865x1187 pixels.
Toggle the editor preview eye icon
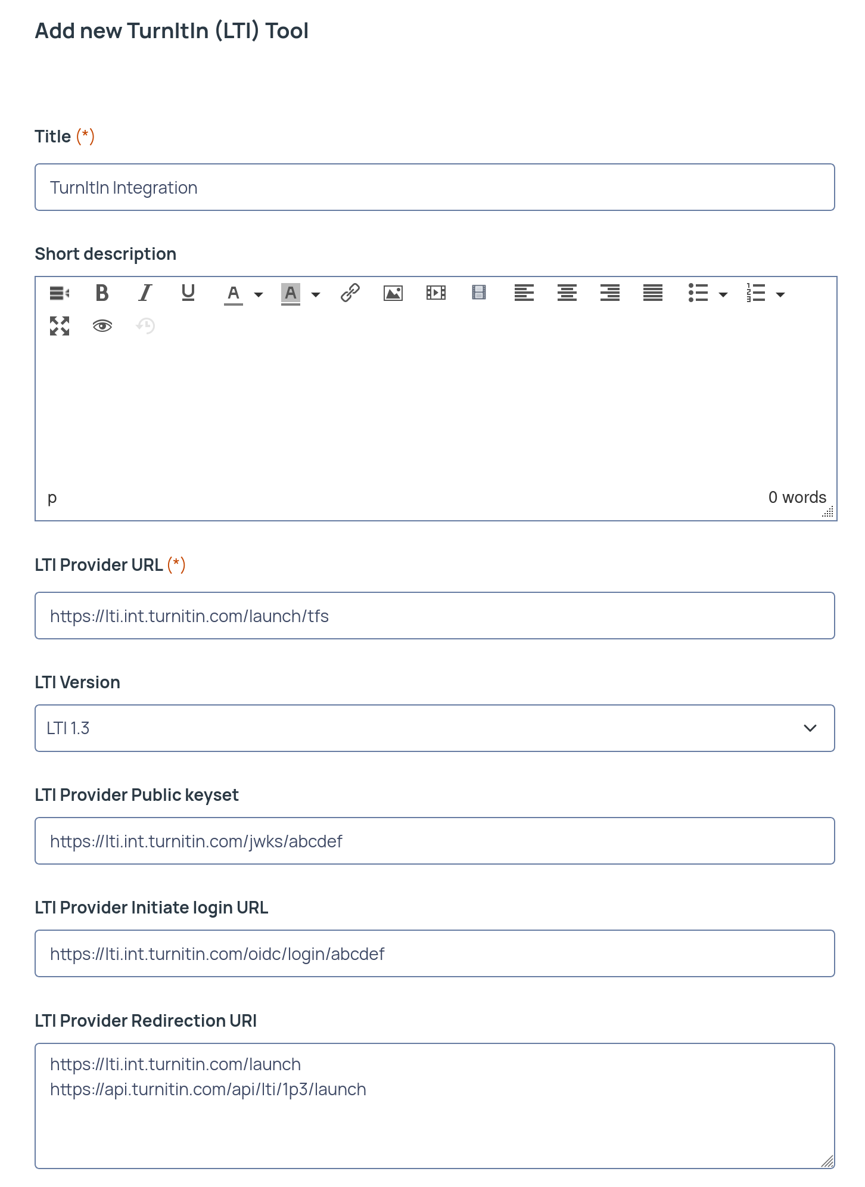pyautogui.click(x=102, y=326)
